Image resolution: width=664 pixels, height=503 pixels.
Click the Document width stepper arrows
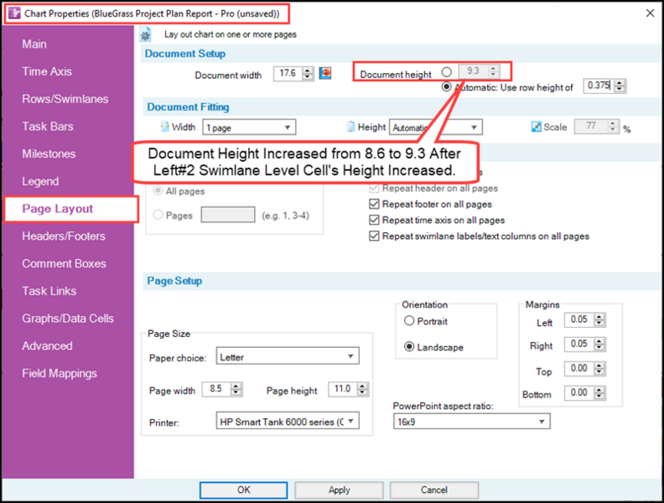[x=308, y=73]
